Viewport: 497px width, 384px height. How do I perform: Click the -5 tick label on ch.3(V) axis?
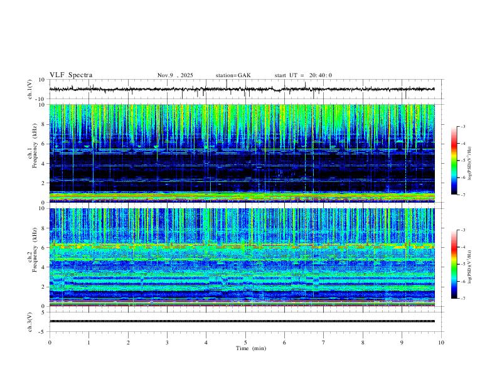[43, 332]
